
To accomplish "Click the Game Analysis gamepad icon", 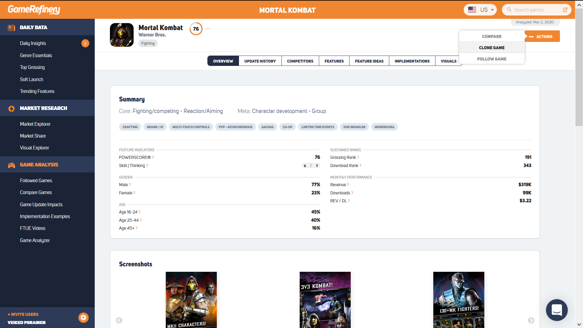I will [12, 165].
